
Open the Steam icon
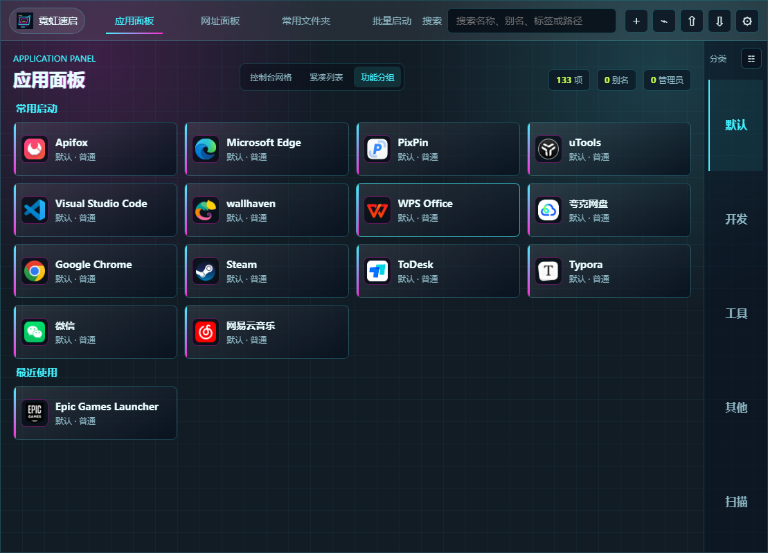point(206,271)
